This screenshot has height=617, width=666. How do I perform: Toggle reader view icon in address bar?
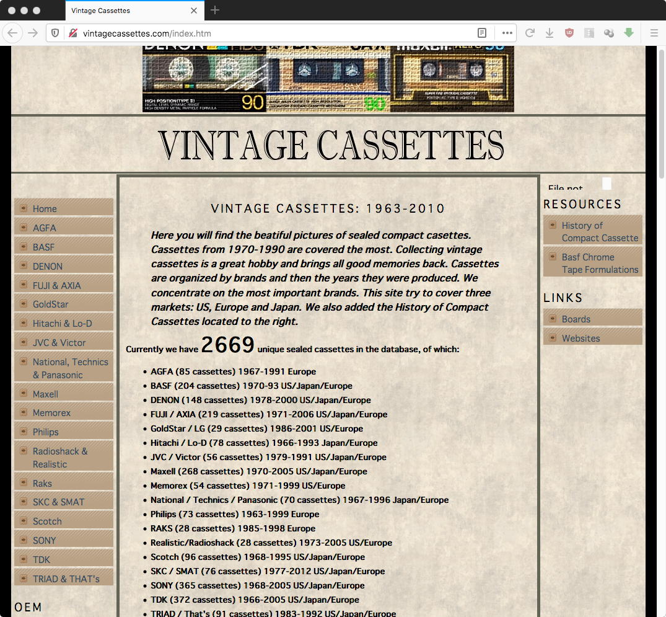pos(481,33)
